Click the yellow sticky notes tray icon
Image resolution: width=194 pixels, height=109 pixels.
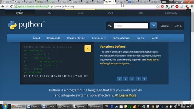click(x=125, y=107)
